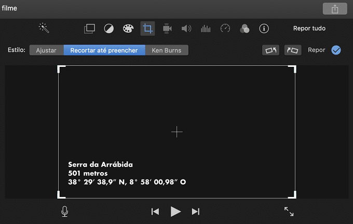
Task: Click top-right crop corner handle
Action: click(292, 69)
